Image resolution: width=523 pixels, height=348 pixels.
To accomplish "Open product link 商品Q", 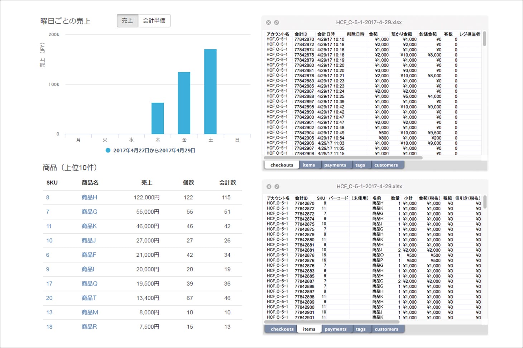I will (x=90, y=284).
